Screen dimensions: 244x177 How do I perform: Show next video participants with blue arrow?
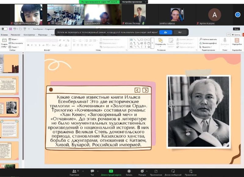click(238, 14)
